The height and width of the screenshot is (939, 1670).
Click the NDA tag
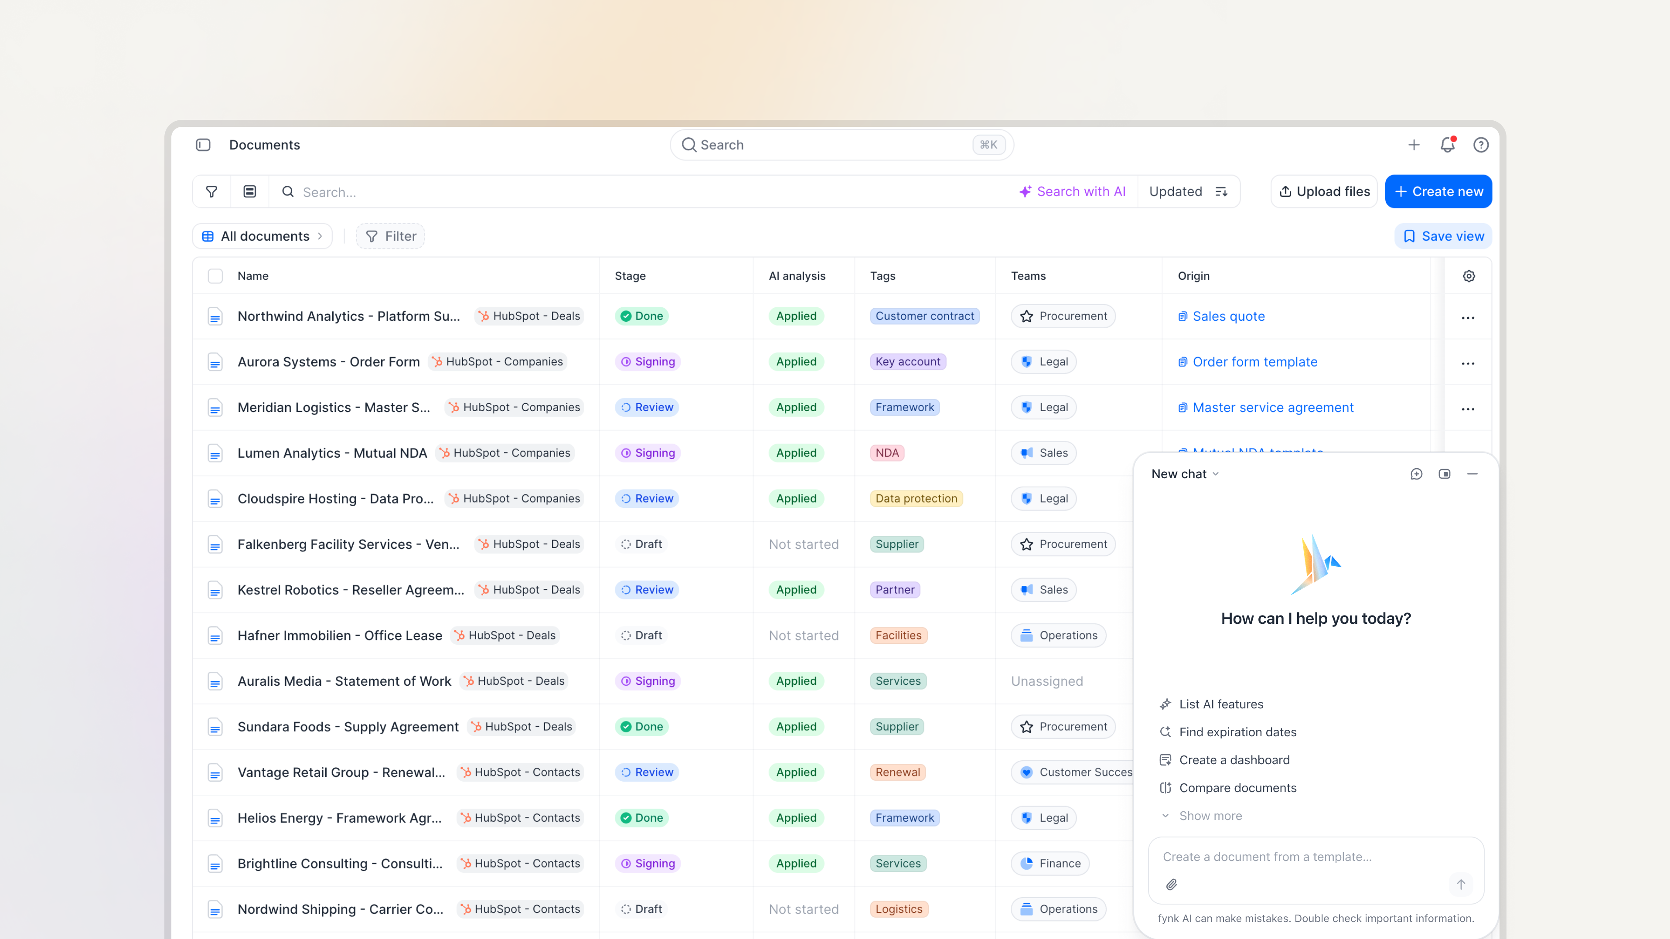[887, 453]
